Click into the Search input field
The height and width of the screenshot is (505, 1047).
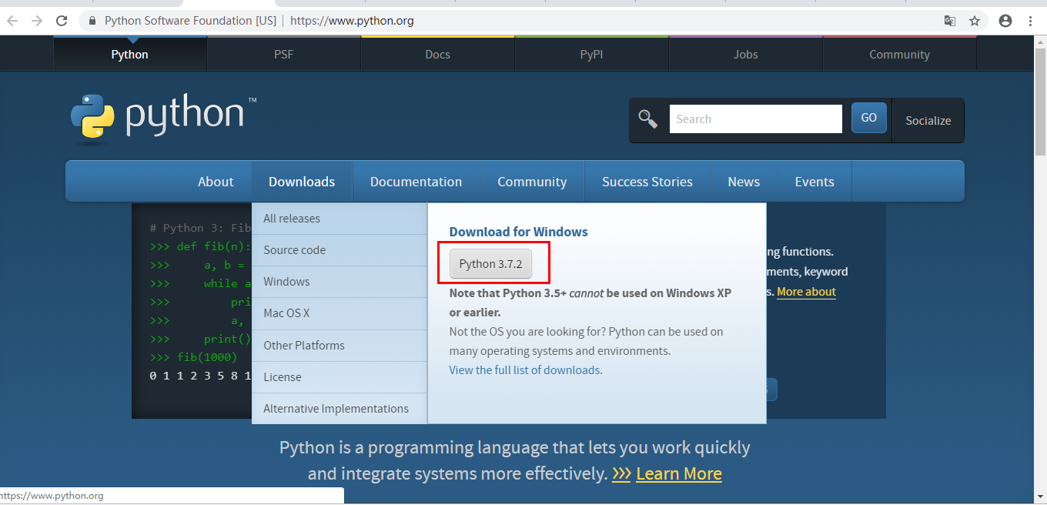coord(755,119)
